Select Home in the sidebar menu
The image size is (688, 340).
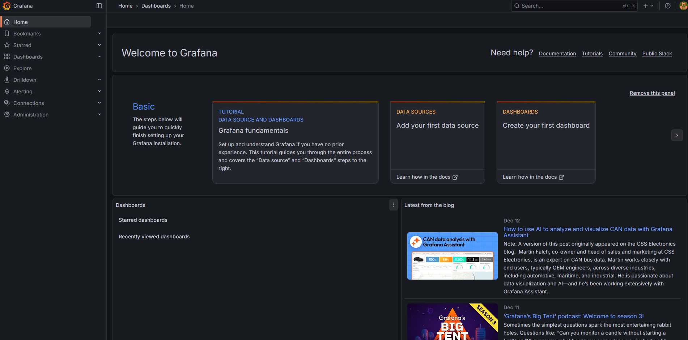pos(21,22)
